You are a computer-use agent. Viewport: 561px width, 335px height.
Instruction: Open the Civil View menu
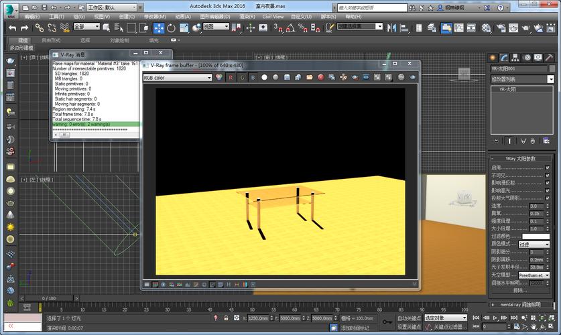[272, 16]
